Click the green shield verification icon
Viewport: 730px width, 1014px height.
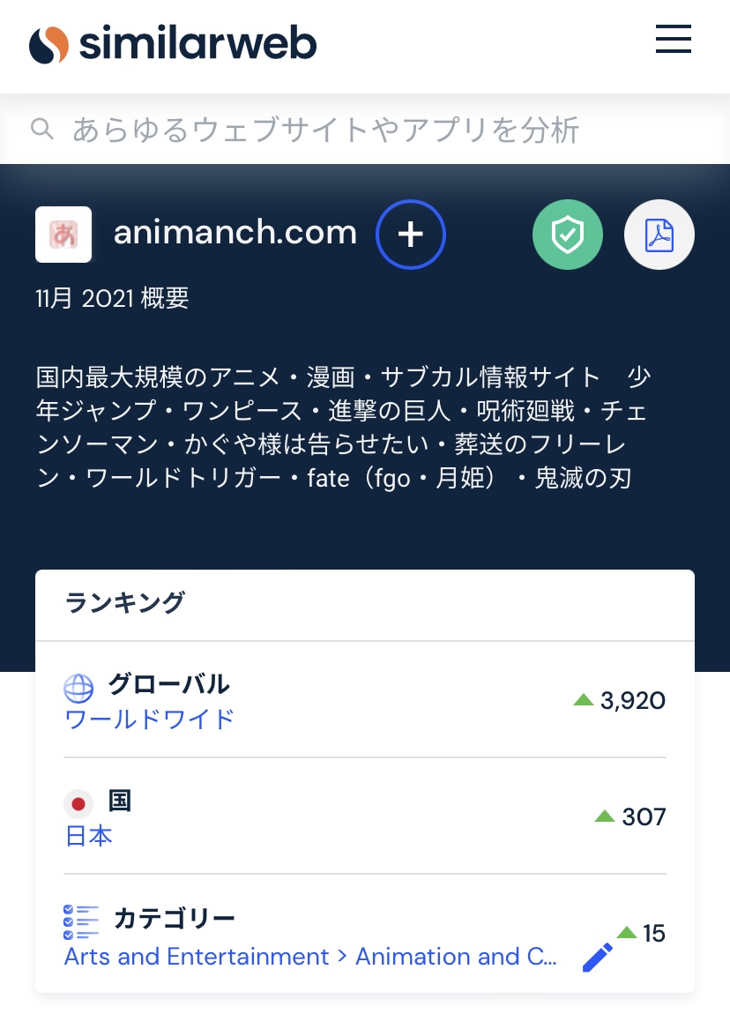tap(568, 235)
